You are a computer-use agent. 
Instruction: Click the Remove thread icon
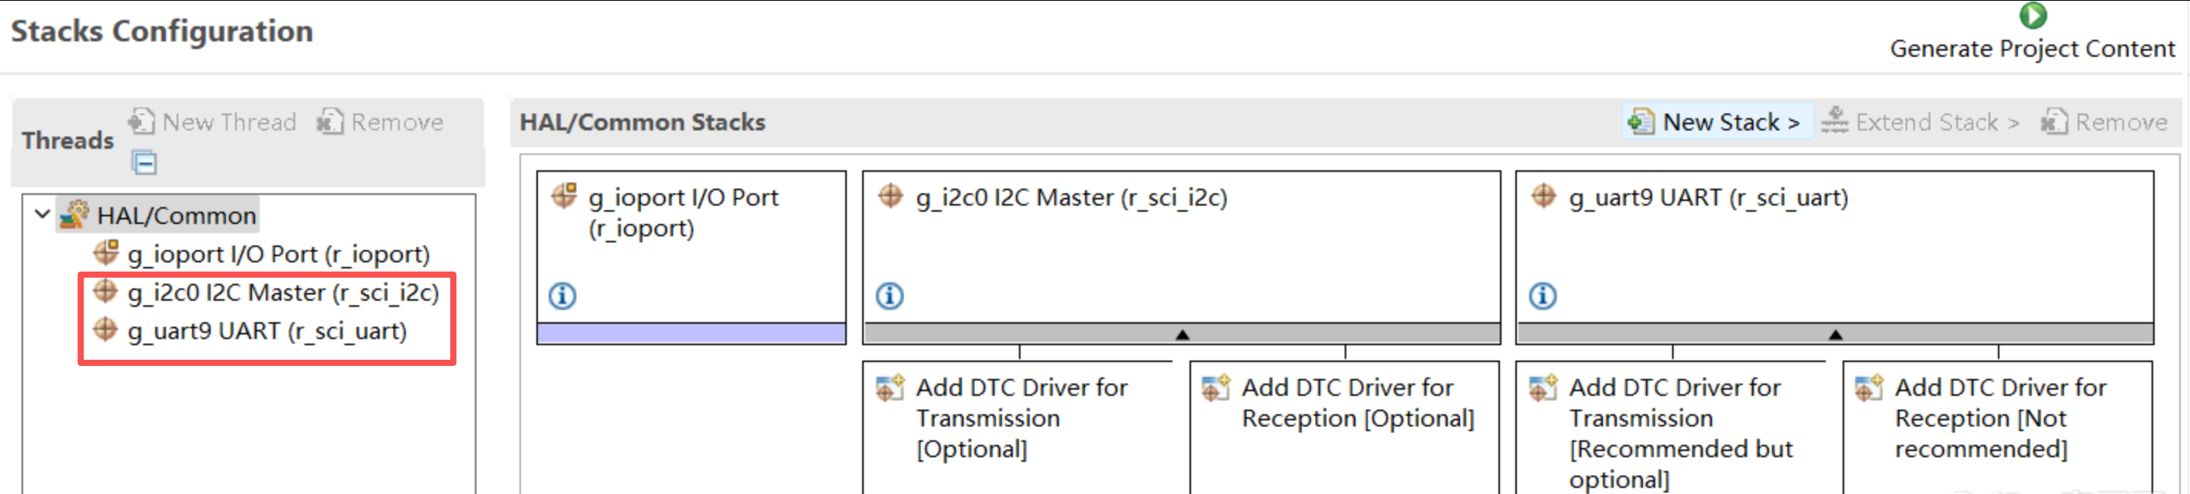(330, 121)
